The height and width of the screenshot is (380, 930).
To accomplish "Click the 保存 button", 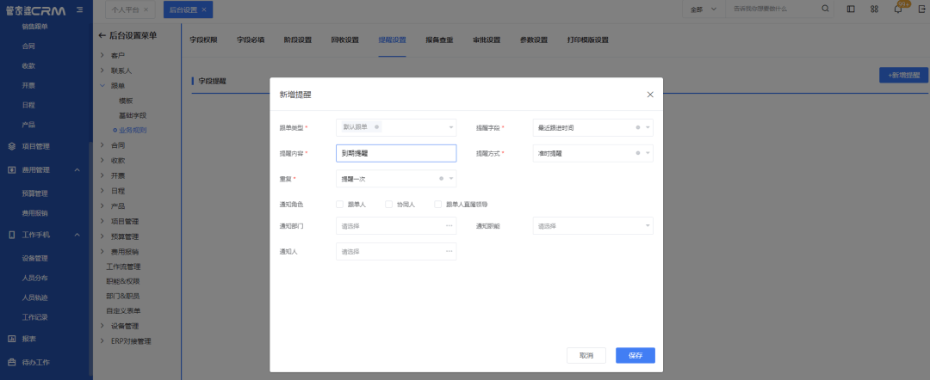I will point(635,355).
